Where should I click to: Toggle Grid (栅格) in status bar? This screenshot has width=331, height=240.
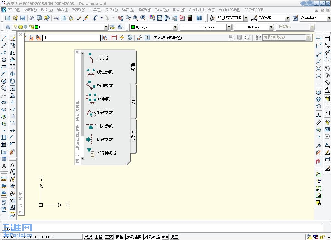click(98, 237)
